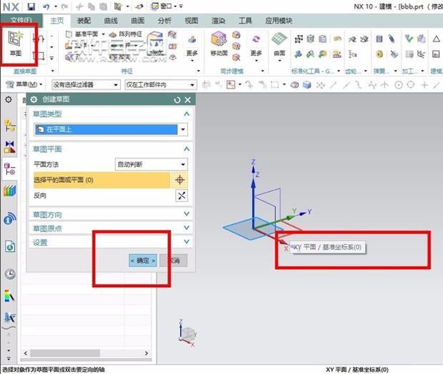Switch to the 分析 ribbon tab
The width and height of the screenshot is (443, 374).
coord(164,21)
